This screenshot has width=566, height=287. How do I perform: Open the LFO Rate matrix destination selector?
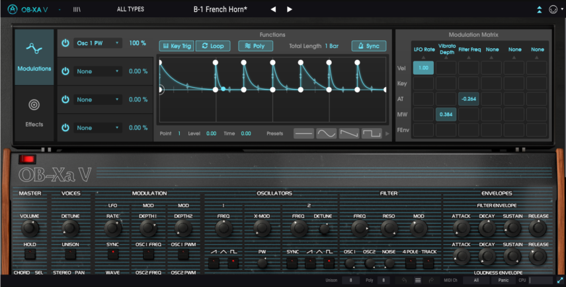point(424,51)
